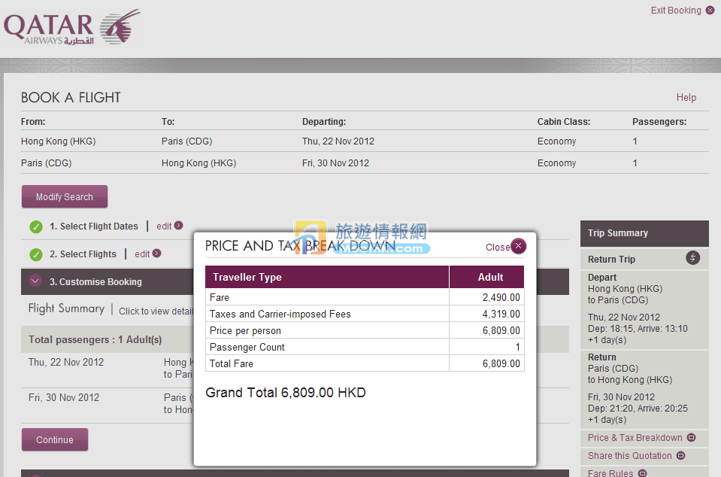Click the Exit Booking X icon
Image resolution: width=721 pixels, height=477 pixels.
(x=710, y=11)
